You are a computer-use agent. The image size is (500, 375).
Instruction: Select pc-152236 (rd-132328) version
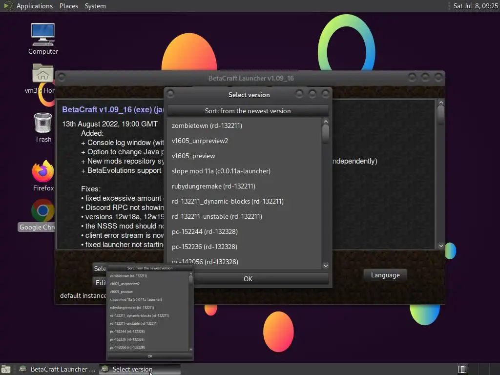coord(244,247)
